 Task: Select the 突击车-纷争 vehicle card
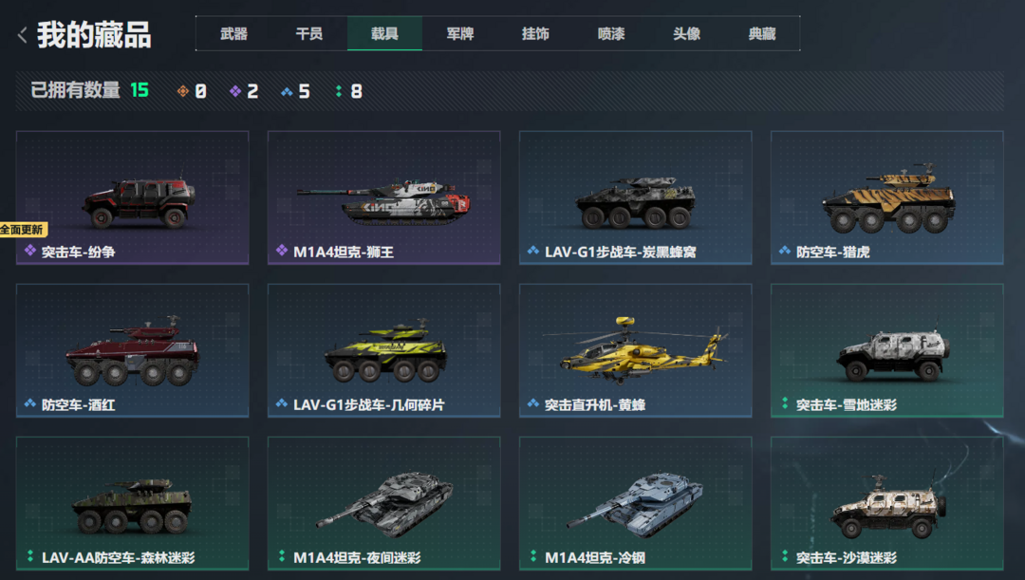coord(133,197)
